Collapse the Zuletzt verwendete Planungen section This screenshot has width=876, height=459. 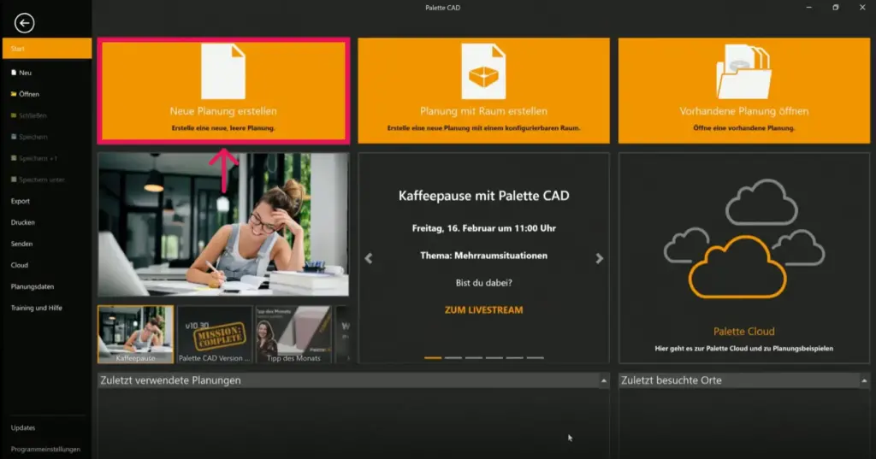click(x=604, y=381)
